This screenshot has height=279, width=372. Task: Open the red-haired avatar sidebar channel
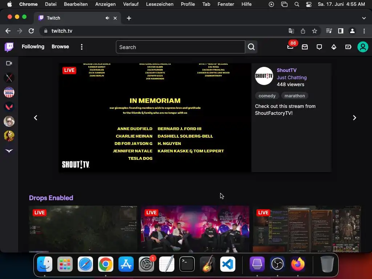9,136
